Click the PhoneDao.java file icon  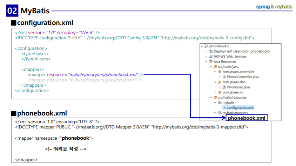coord(224,87)
